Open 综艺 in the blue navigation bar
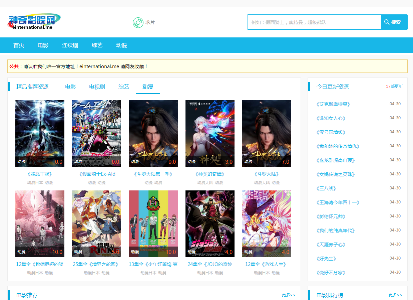 (x=97, y=45)
